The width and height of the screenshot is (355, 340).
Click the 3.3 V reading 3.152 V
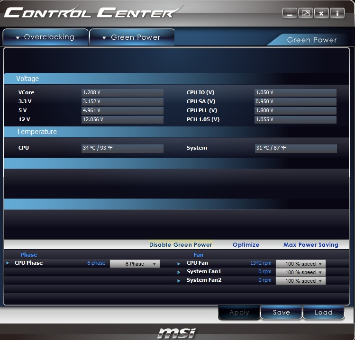[x=122, y=101]
